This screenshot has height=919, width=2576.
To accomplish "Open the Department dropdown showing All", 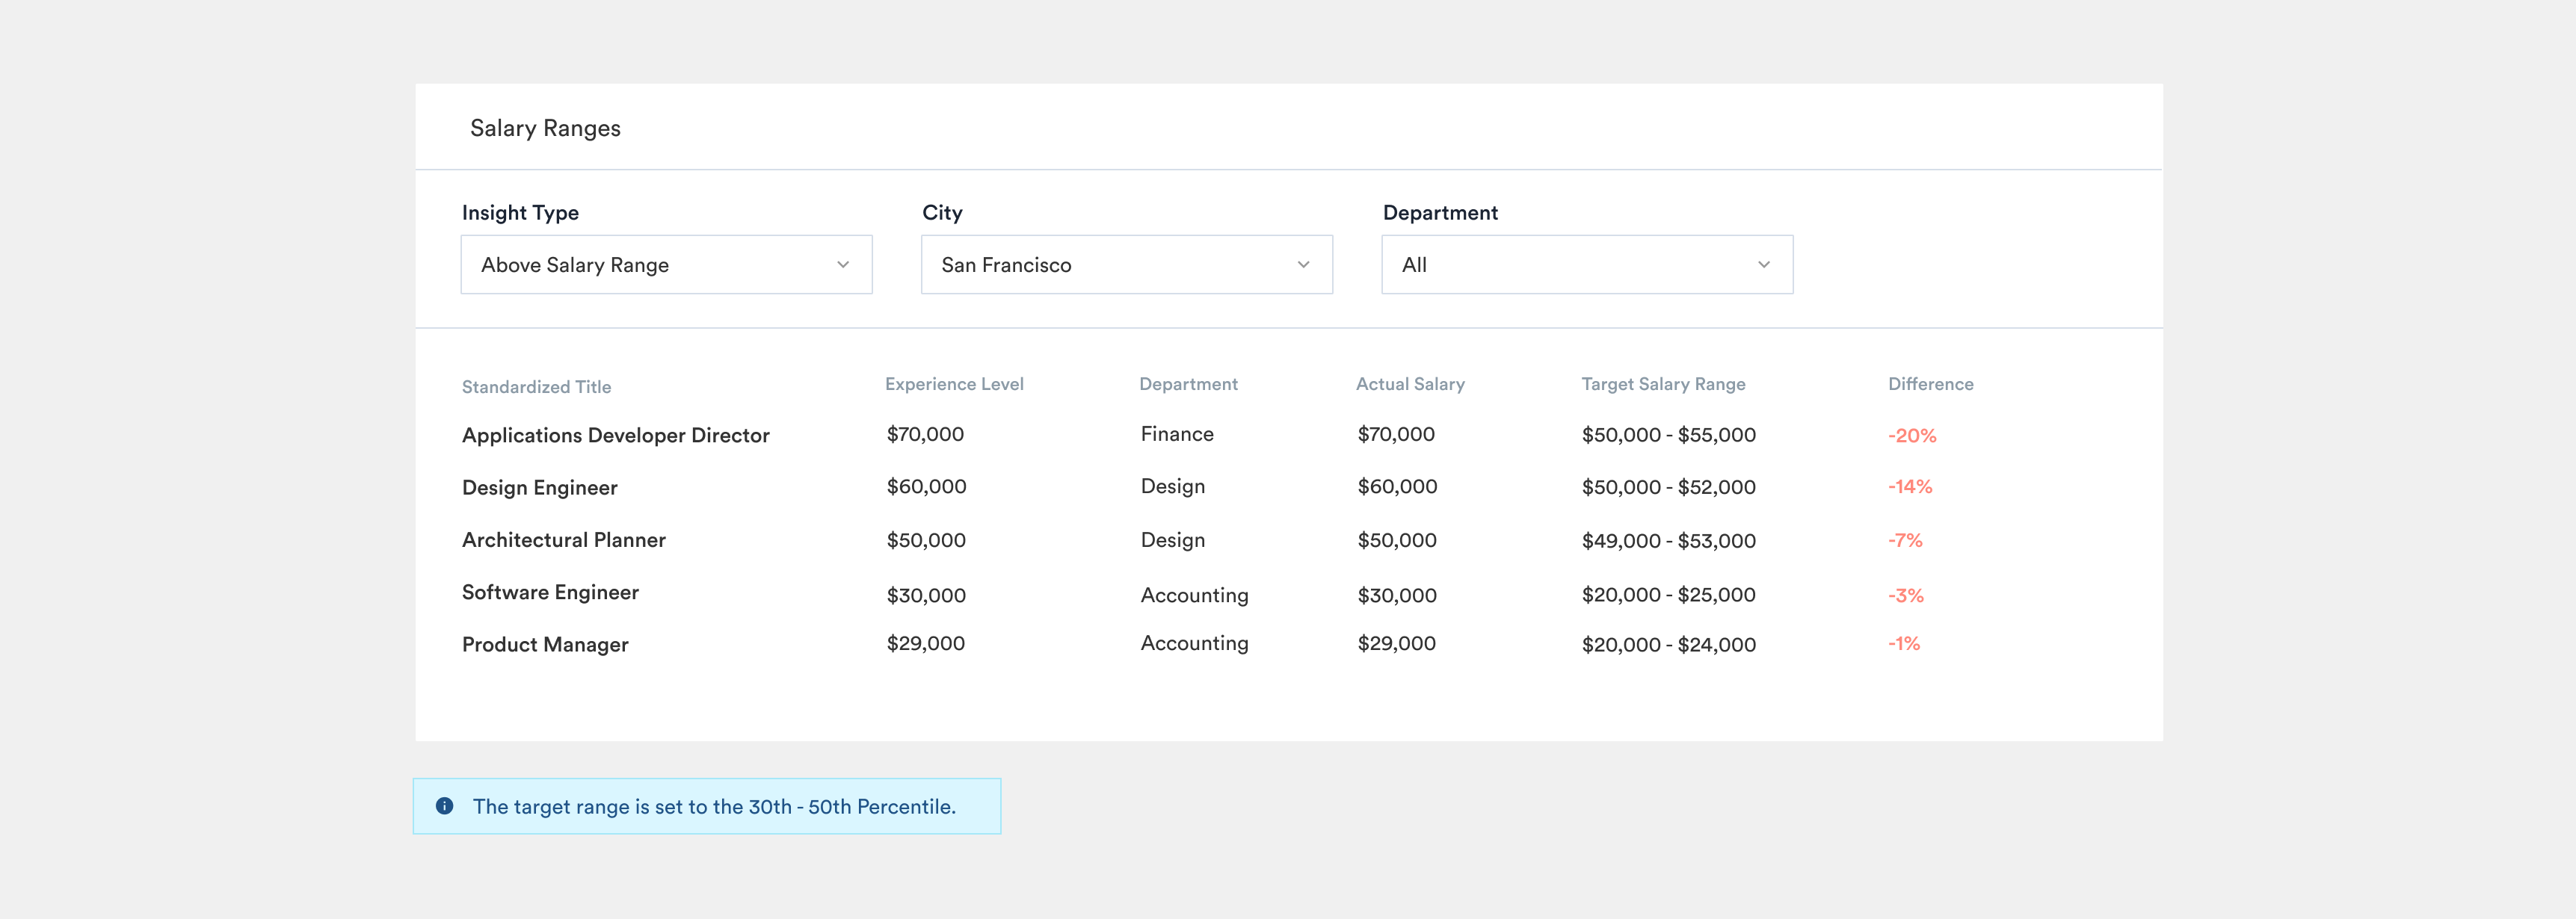I will click(1587, 265).
